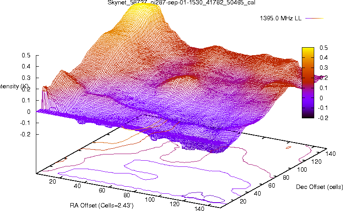Select the -0.1 tick on the Intensity axis

click(x=25, y=123)
